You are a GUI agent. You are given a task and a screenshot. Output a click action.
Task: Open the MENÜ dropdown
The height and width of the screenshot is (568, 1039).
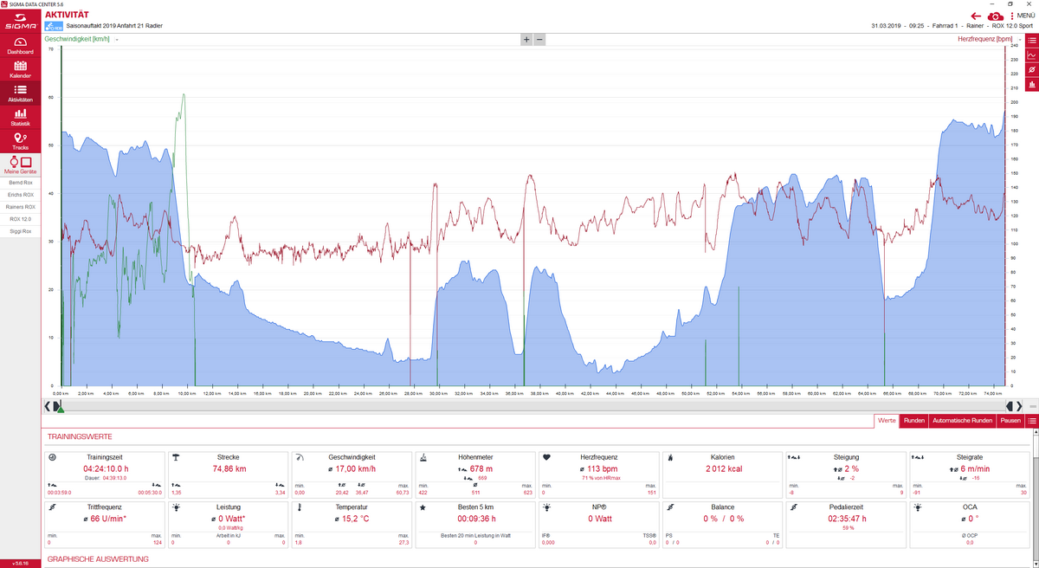pos(1022,16)
